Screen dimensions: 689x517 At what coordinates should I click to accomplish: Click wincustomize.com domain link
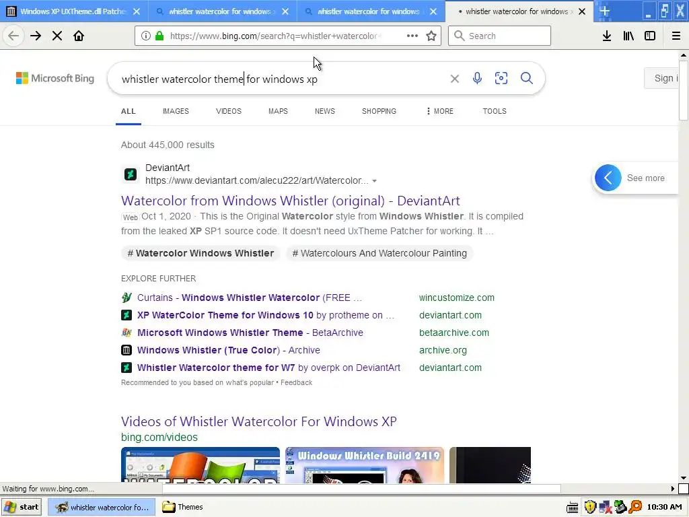(457, 298)
